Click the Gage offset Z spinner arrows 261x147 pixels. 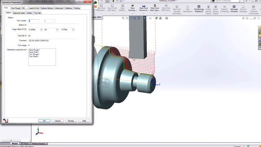coord(73,29)
